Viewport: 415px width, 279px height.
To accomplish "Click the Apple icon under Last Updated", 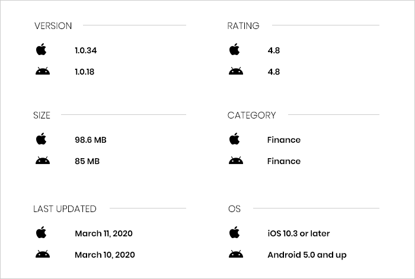I will (41, 233).
